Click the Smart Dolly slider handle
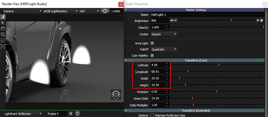 192,98
